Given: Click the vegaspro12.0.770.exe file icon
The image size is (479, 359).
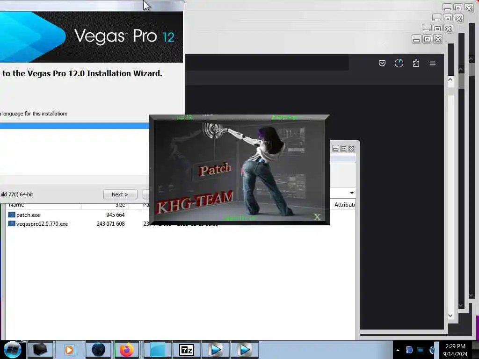Looking at the screenshot, I should pyautogui.click(x=12, y=224).
